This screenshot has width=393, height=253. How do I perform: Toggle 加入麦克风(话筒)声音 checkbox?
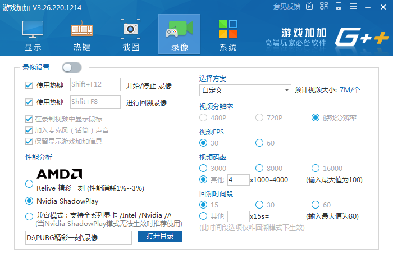coord(29,130)
